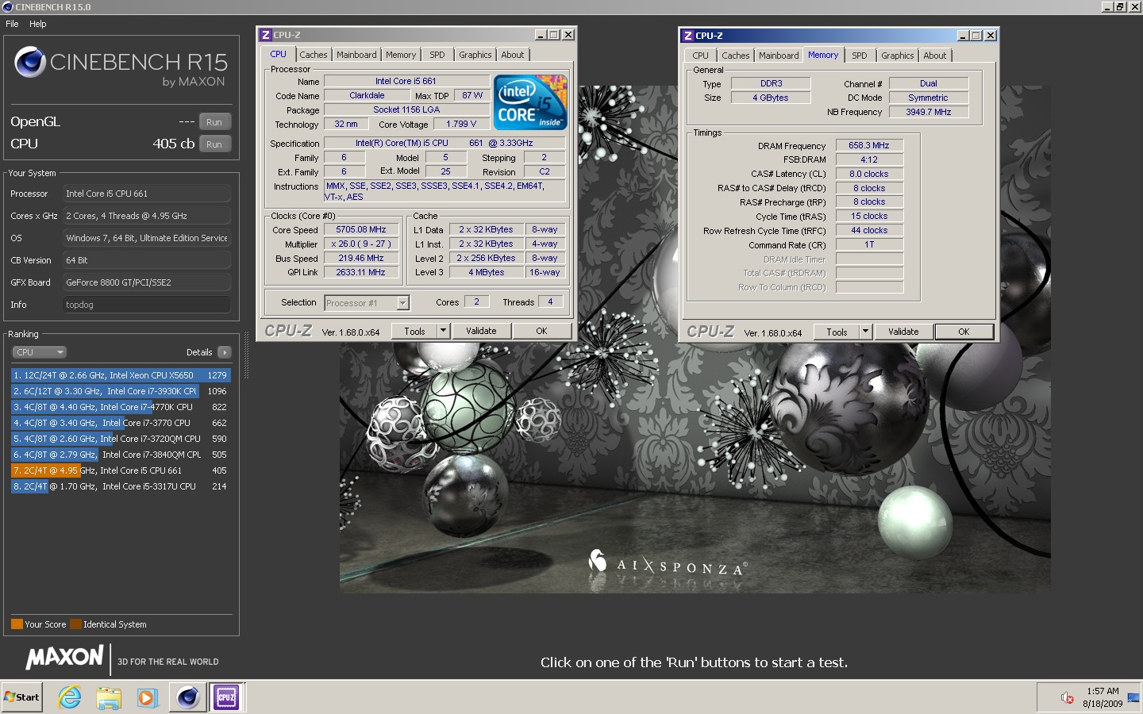Click the NB Frequency value 3949.7 MHz
Image resolution: width=1143 pixels, height=714 pixels.
929,113
